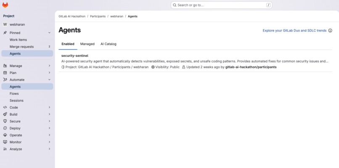Screen dimensions: 339x168
Task: Click the Deploy sidebar icon
Action: tap(5, 128)
